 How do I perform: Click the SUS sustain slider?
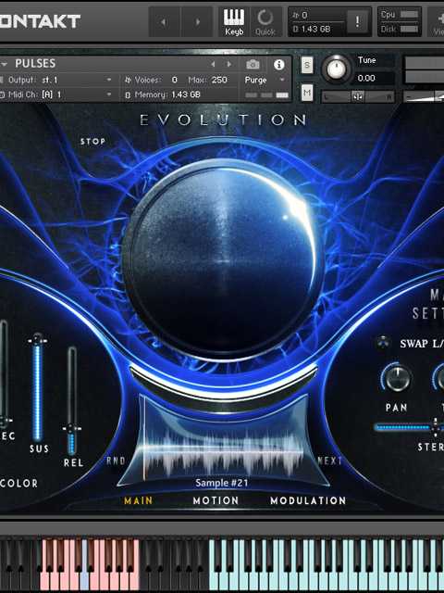coord(37,387)
